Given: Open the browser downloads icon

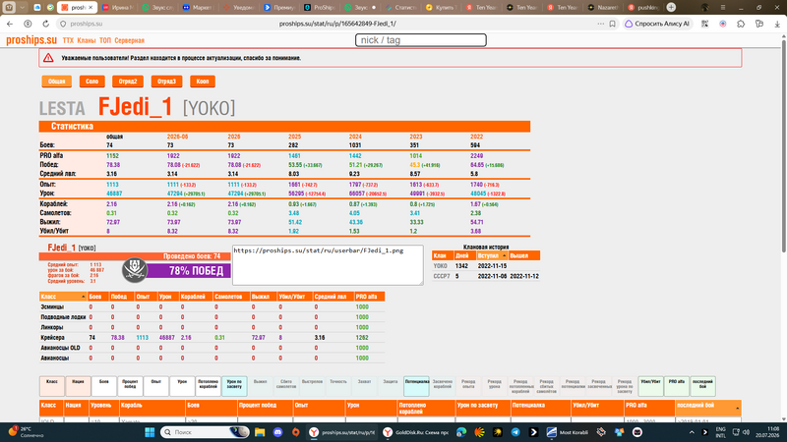Looking at the screenshot, I should point(777,24).
